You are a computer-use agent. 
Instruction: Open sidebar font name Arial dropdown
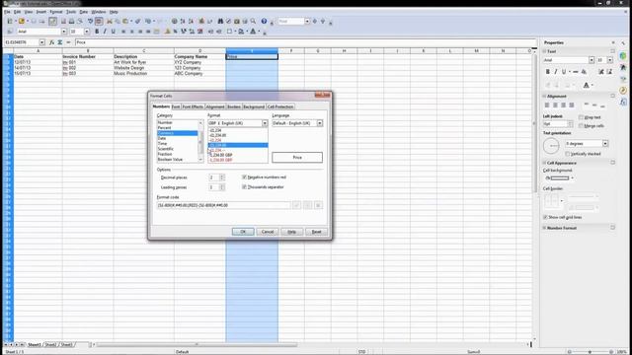coord(592,60)
